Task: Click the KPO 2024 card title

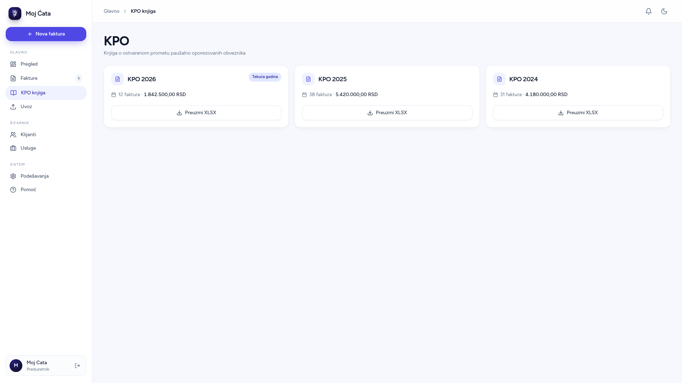Action: [x=524, y=79]
